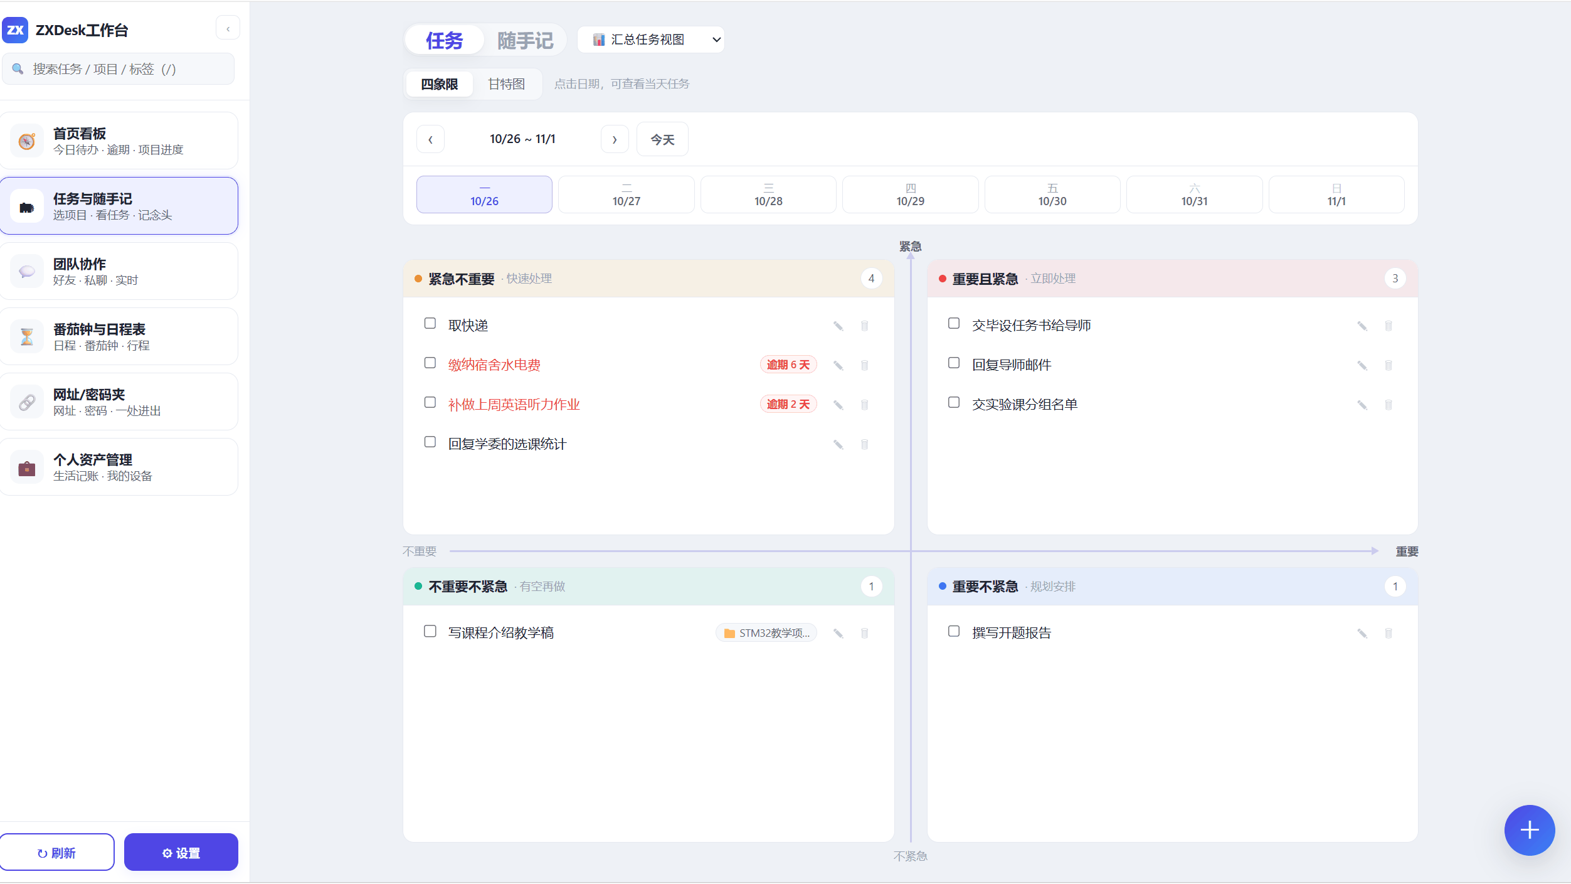Click the 网址/密码夹 link icon
The height and width of the screenshot is (884, 1571).
click(x=26, y=402)
